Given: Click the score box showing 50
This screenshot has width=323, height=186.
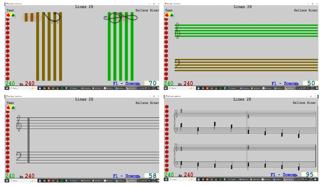Looking at the screenshot, I should click(x=311, y=83).
